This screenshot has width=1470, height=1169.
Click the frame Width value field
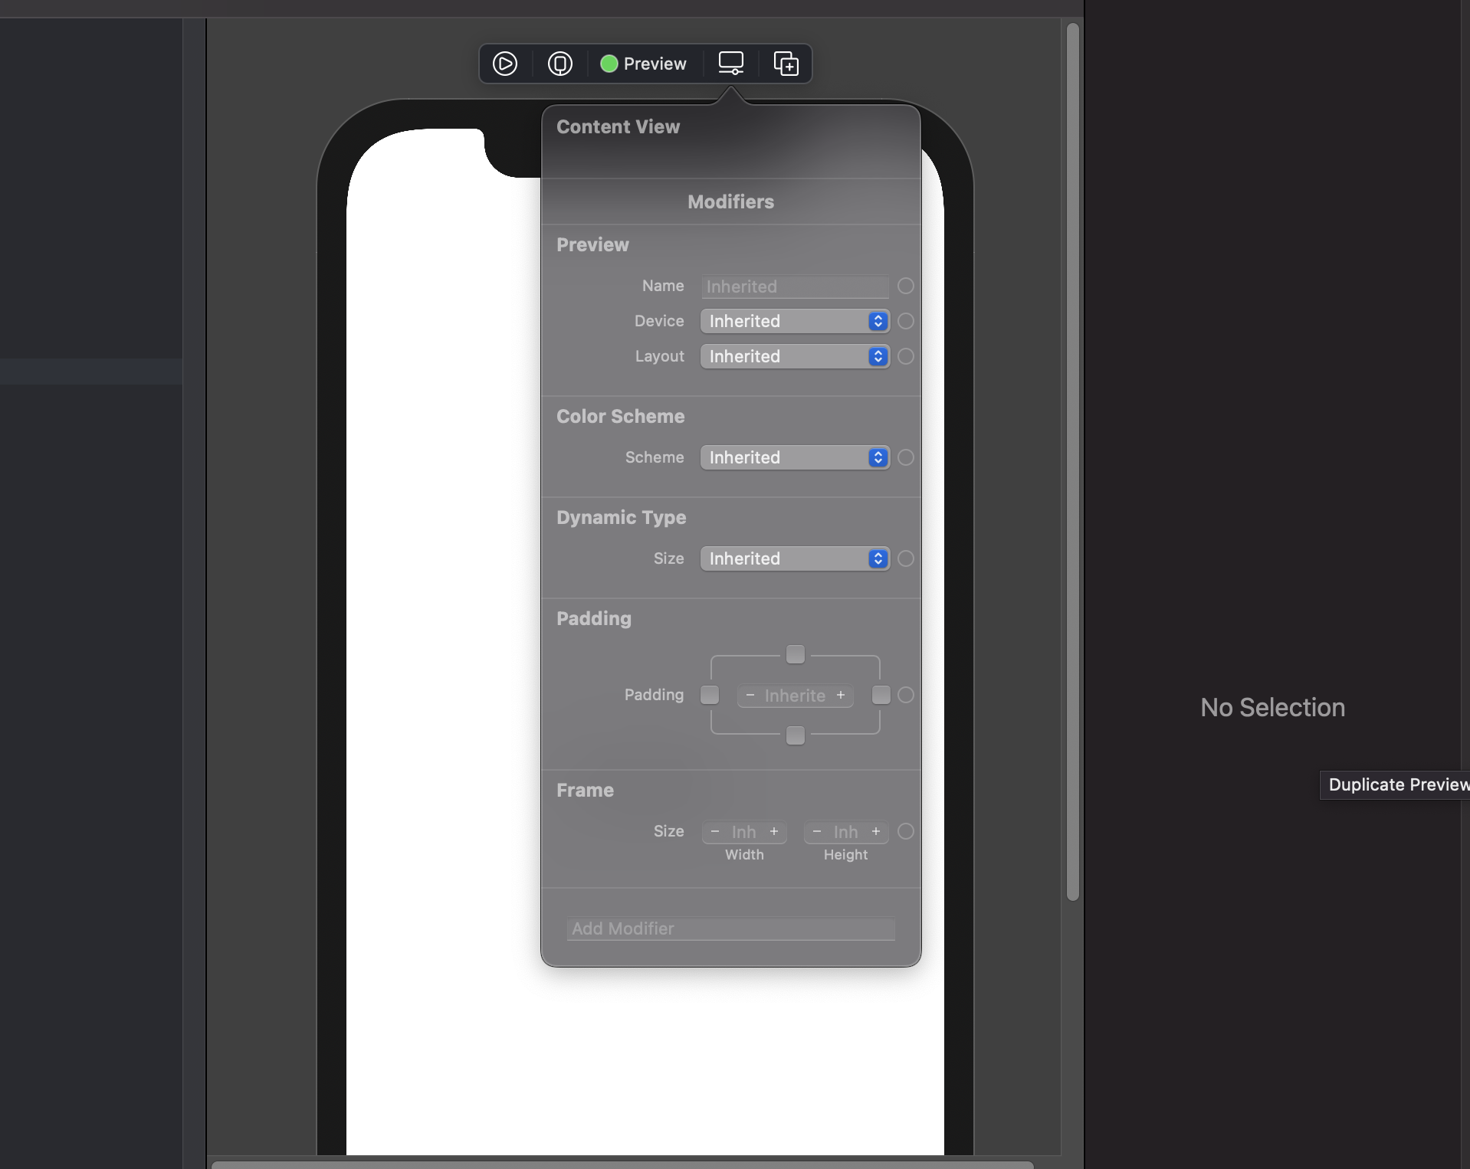tap(744, 832)
